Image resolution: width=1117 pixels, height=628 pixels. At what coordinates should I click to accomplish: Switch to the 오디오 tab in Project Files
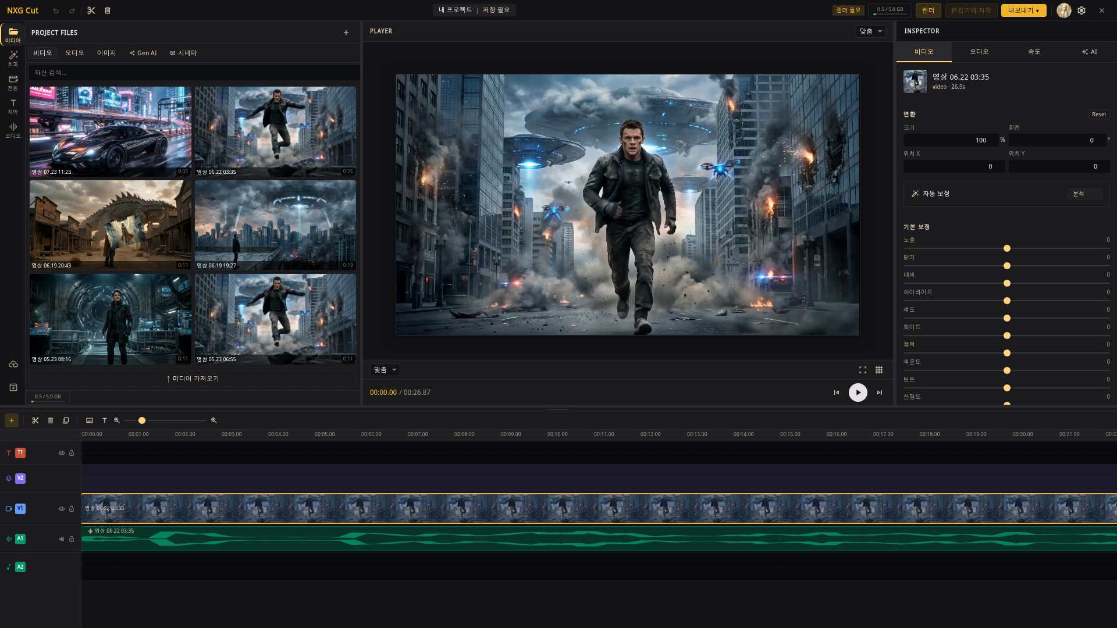(74, 53)
